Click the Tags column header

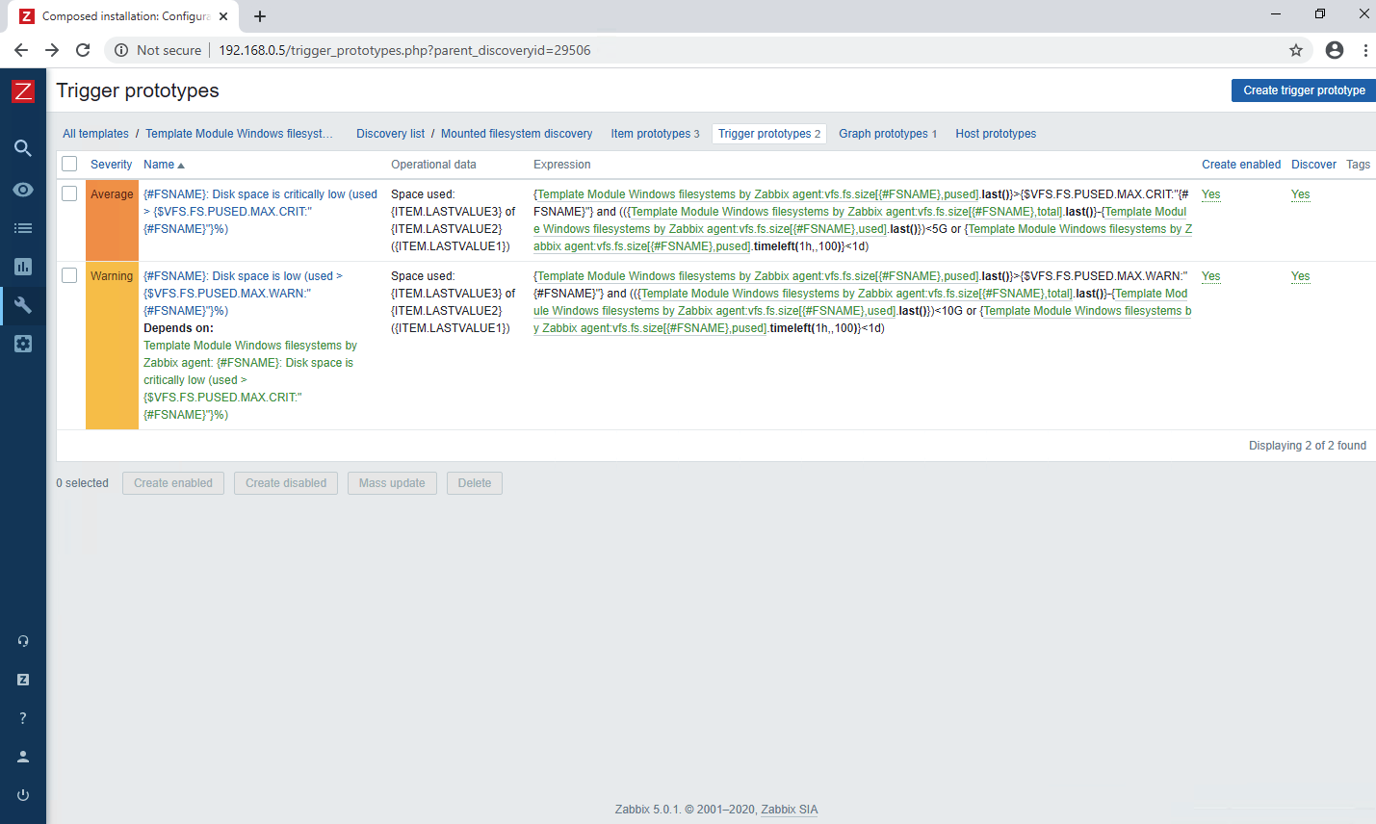(x=1358, y=165)
